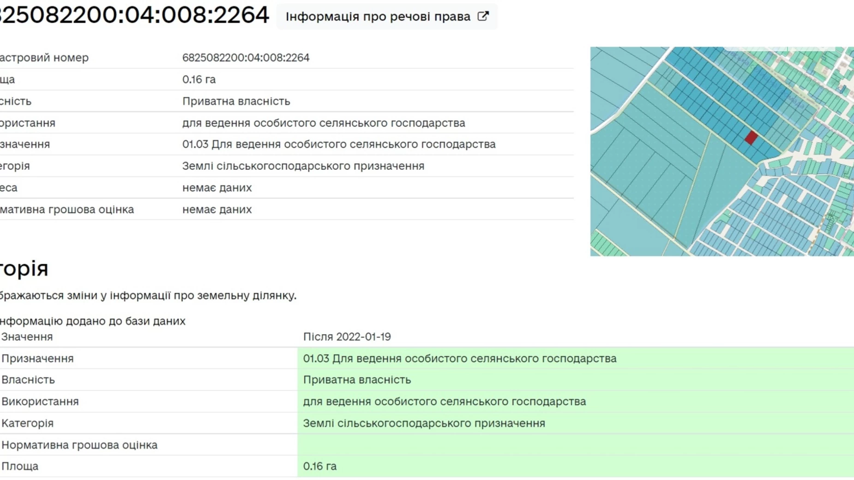Click the Власність row label in history table
This screenshot has width=854, height=480.
pos(28,379)
